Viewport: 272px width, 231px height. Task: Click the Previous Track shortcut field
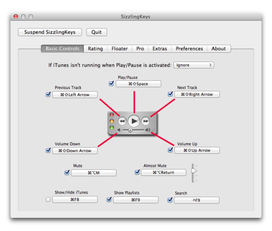(75, 95)
